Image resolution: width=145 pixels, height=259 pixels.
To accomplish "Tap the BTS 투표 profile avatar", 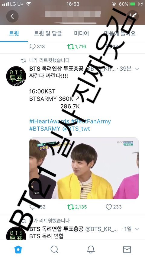I will 16,76.
